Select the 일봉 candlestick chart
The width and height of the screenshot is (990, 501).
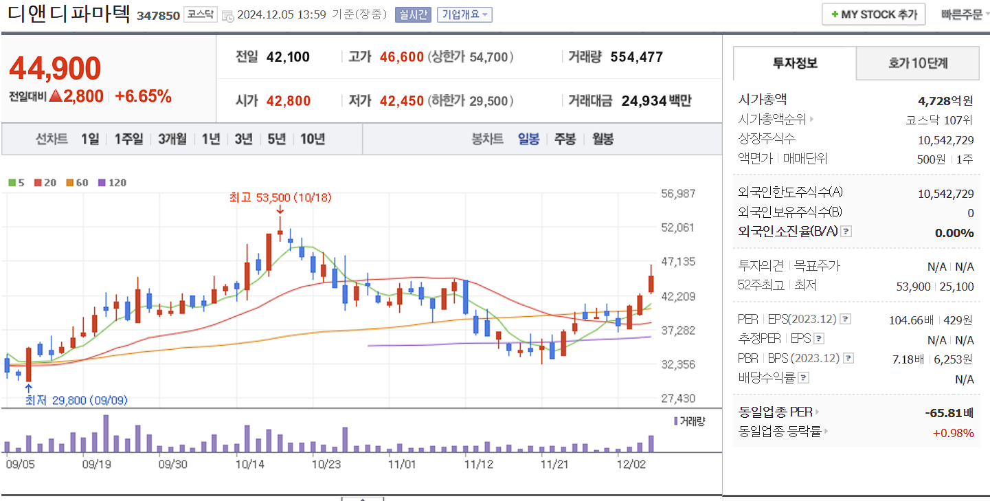pyautogui.click(x=528, y=139)
